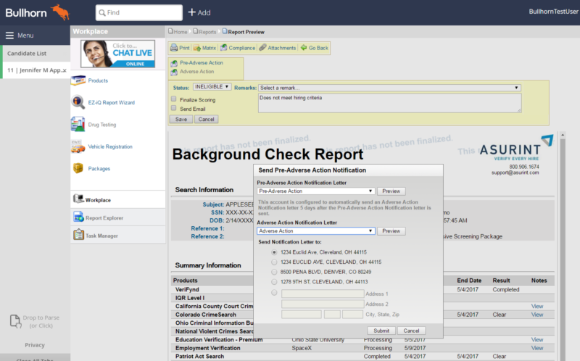Click the Compliance toolbar icon
Viewport: 580px width, 361px height.
pyautogui.click(x=223, y=48)
